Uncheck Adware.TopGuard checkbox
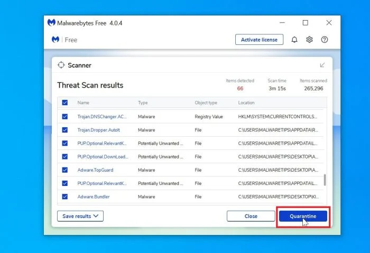 (x=65, y=170)
